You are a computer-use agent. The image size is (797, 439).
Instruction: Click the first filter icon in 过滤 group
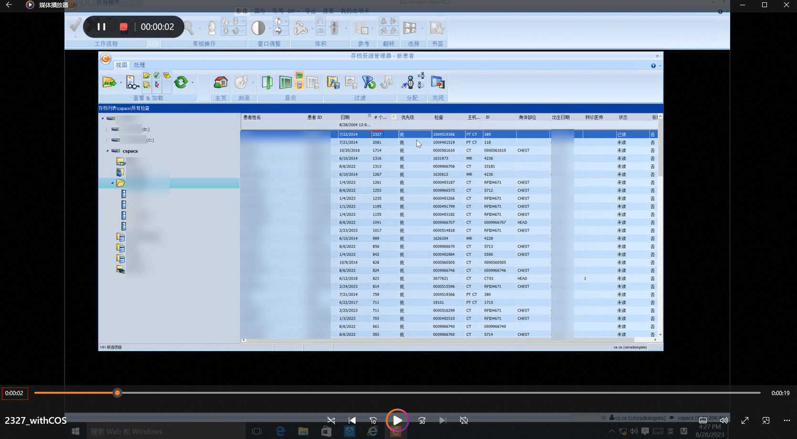(x=333, y=82)
